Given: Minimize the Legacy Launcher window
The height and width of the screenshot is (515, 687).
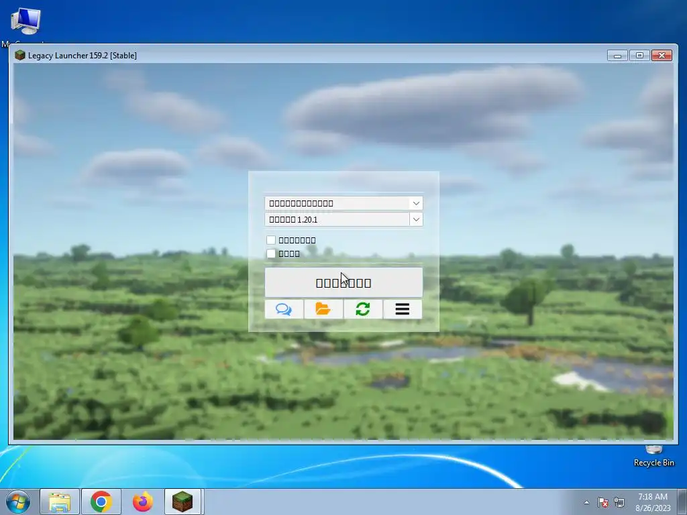Looking at the screenshot, I should point(617,56).
